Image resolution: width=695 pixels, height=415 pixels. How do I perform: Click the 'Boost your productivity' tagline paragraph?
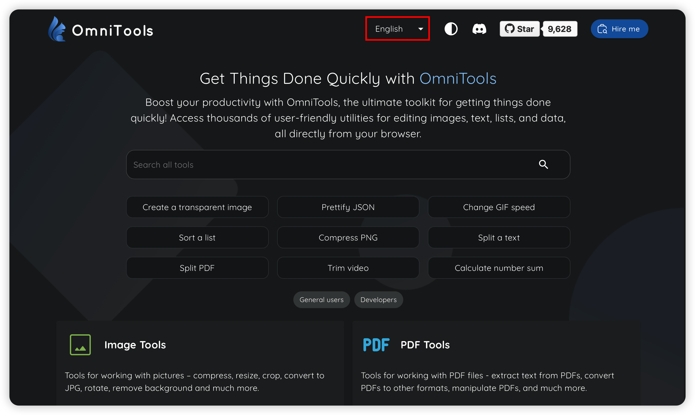point(348,118)
